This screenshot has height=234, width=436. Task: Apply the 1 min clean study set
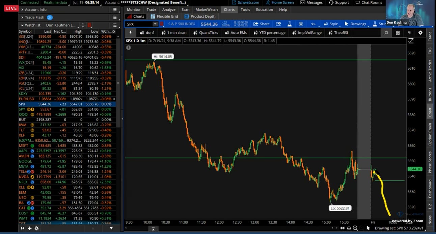[174, 33]
